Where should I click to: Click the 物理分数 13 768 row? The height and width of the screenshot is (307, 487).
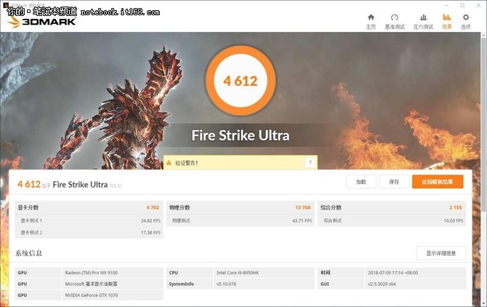[241, 207]
